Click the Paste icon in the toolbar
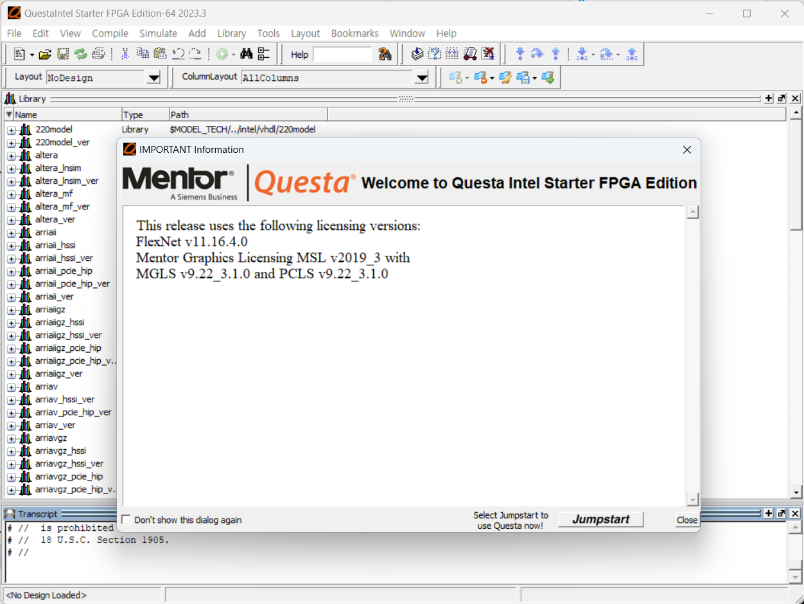The height and width of the screenshot is (604, 804). tap(160, 54)
